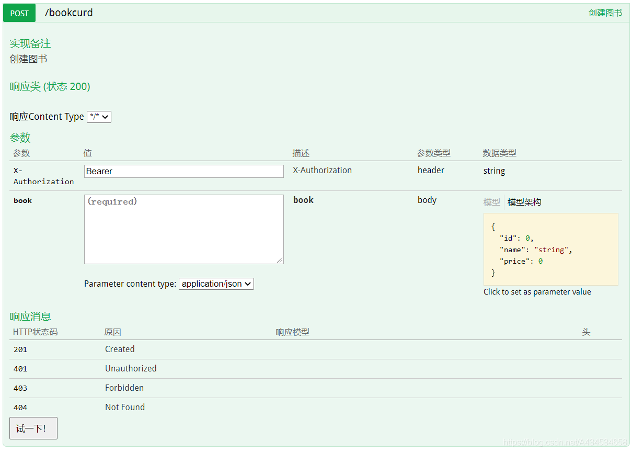This screenshot has height=452, width=632.
Task: Click the 头 column header
Action: 586,332
